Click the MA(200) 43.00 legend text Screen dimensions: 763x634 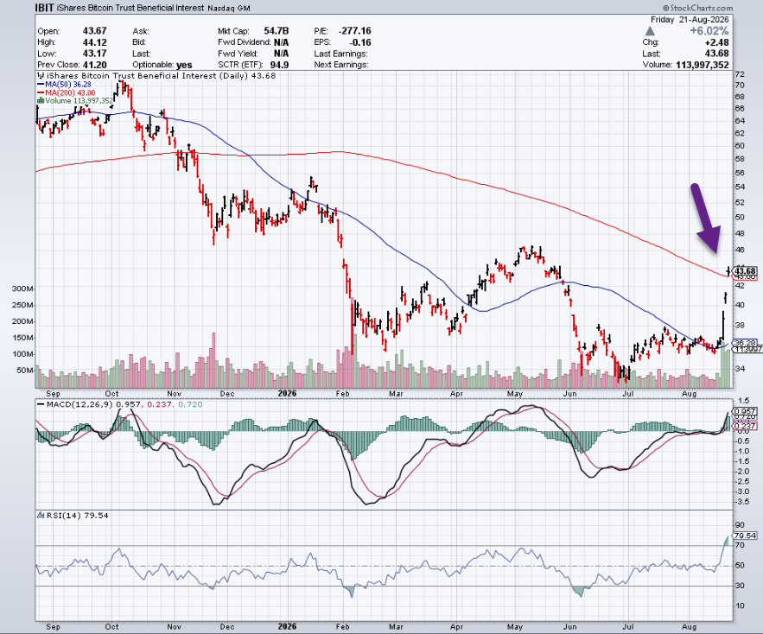[x=70, y=92]
